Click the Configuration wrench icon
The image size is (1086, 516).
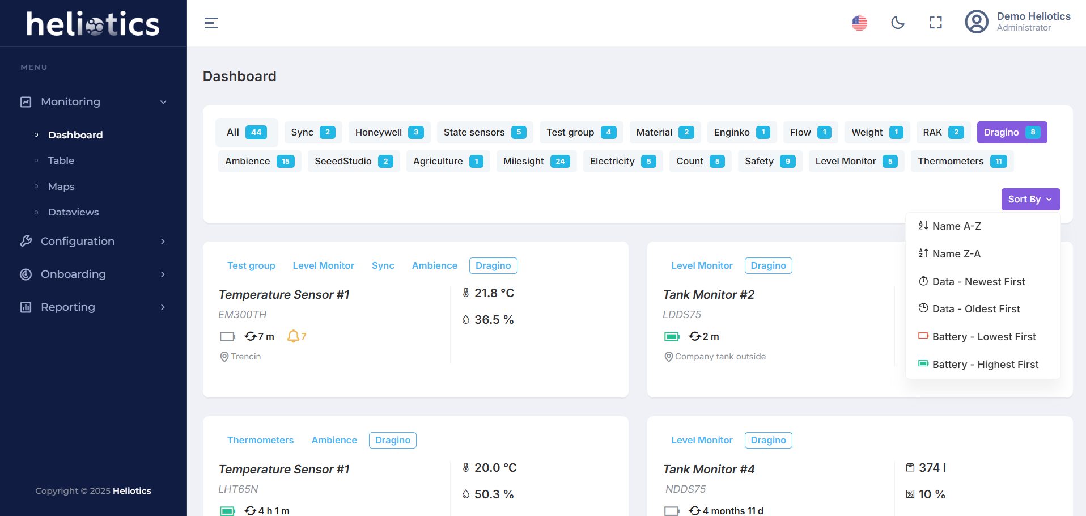[x=26, y=241]
